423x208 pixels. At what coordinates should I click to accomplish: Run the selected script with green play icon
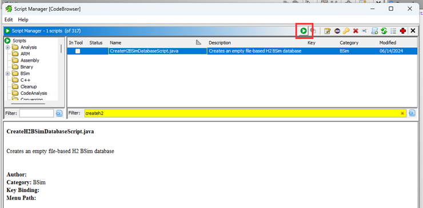[304, 31]
